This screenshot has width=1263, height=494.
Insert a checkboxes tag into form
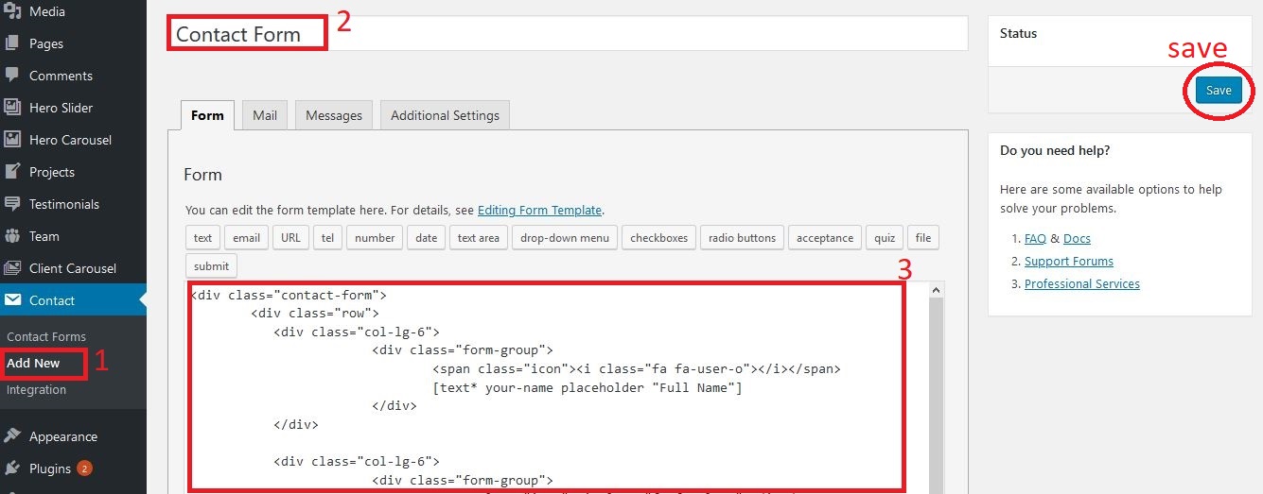[x=660, y=238]
